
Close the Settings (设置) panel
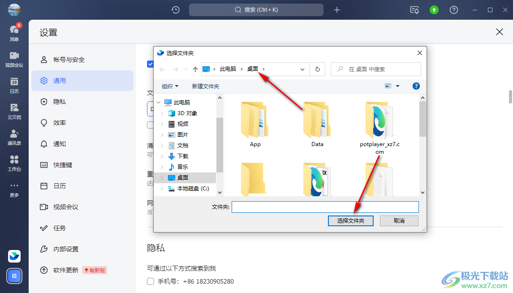499,32
